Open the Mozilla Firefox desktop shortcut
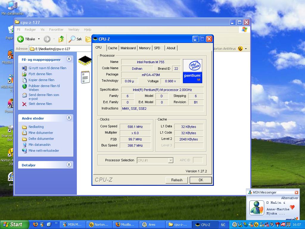 point(10,54)
